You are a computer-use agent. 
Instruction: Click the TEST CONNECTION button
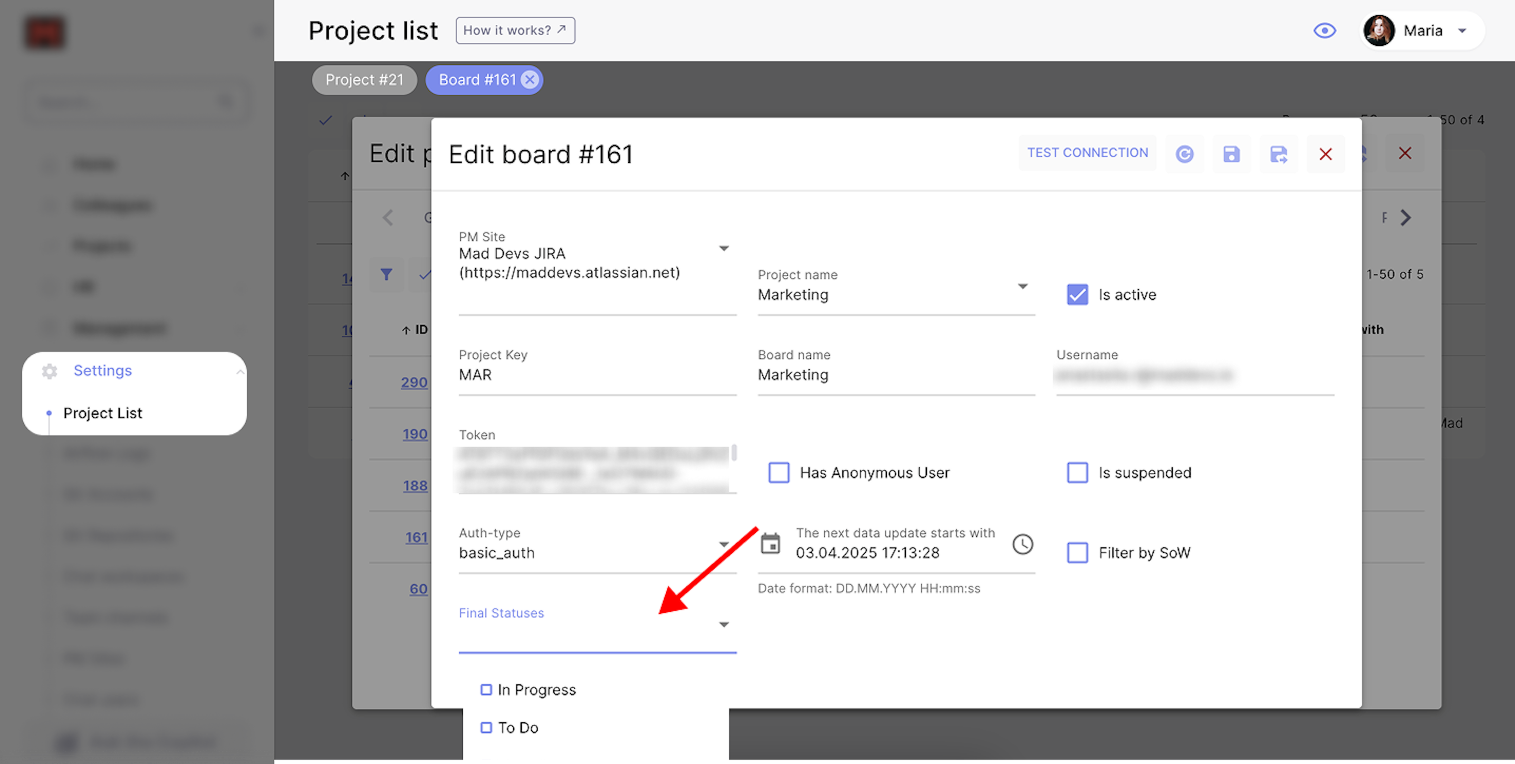click(1087, 153)
